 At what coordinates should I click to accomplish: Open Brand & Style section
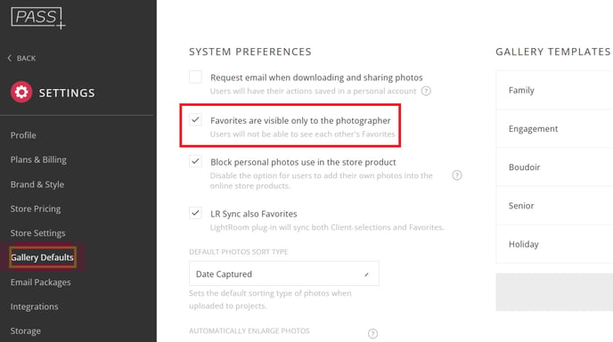[37, 184]
